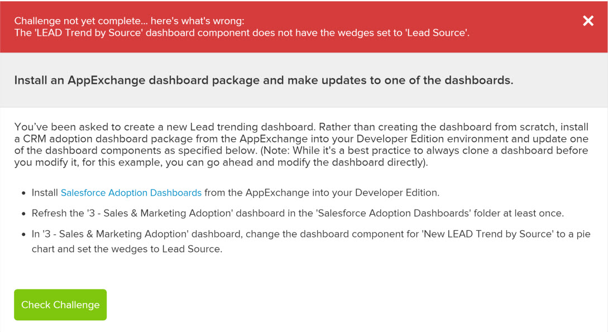Click the bullet text about changing to pie chart

point(310,234)
